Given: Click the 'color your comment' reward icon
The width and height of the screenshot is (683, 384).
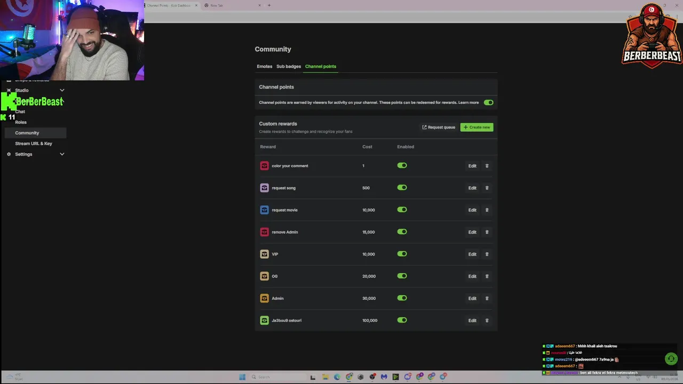Looking at the screenshot, I should click(264, 166).
